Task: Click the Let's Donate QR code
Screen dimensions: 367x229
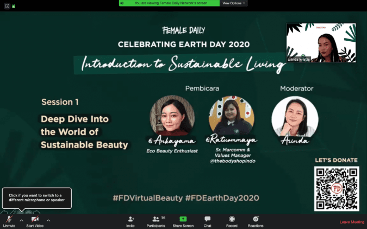Action: (x=337, y=188)
